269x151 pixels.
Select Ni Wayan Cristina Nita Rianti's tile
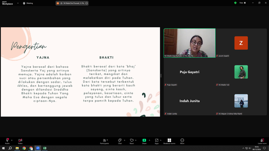(x=241, y=101)
